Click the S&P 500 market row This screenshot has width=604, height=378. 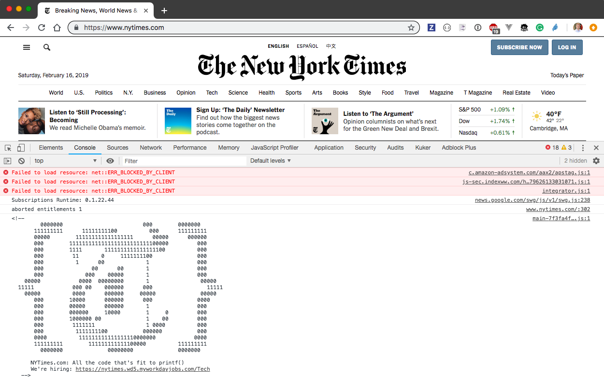tap(487, 110)
